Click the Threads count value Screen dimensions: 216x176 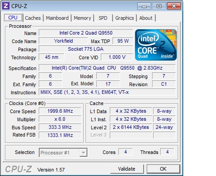167,152
